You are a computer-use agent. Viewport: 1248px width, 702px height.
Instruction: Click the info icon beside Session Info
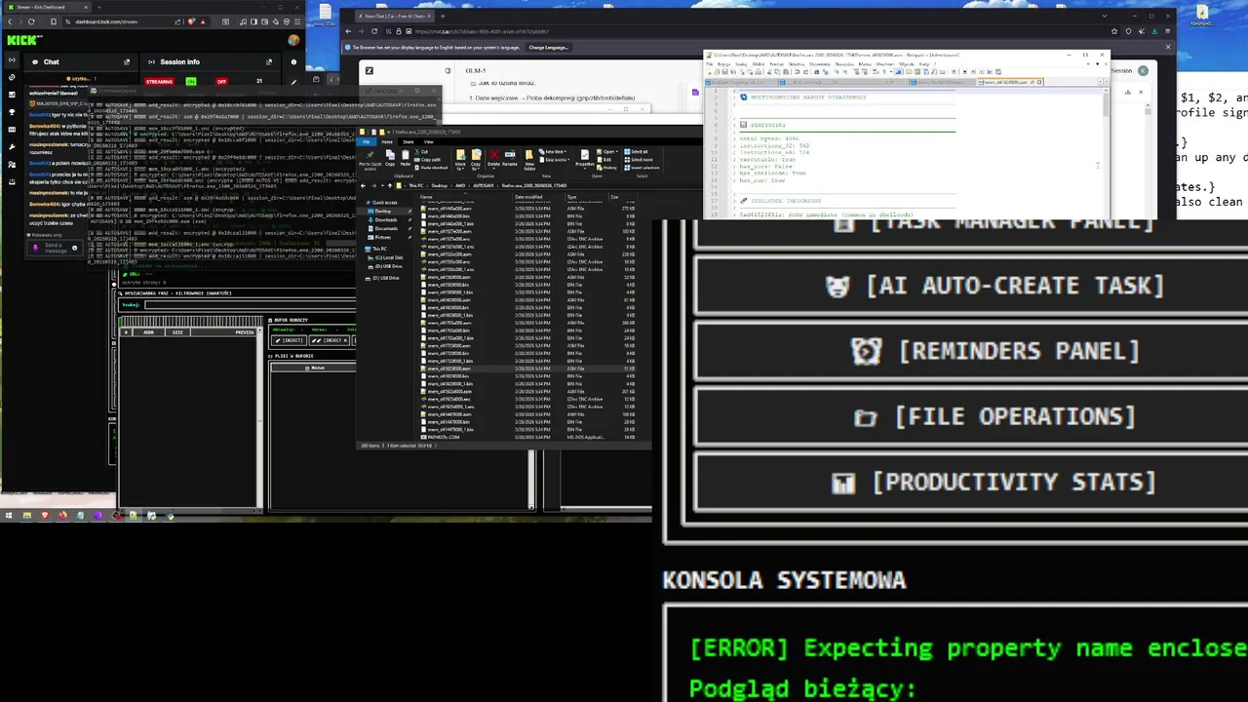(293, 61)
